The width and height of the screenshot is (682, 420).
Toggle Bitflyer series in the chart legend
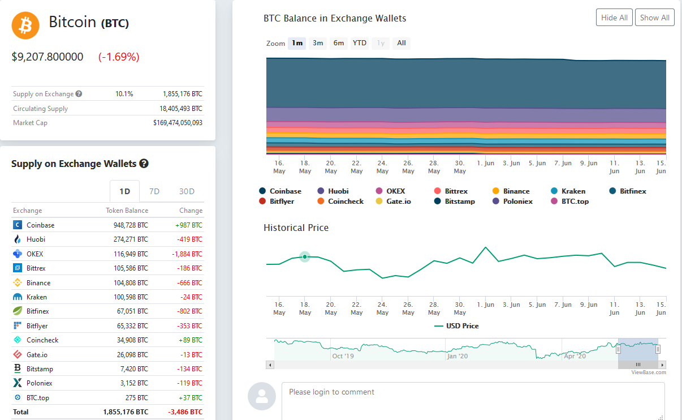pyautogui.click(x=277, y=202)
